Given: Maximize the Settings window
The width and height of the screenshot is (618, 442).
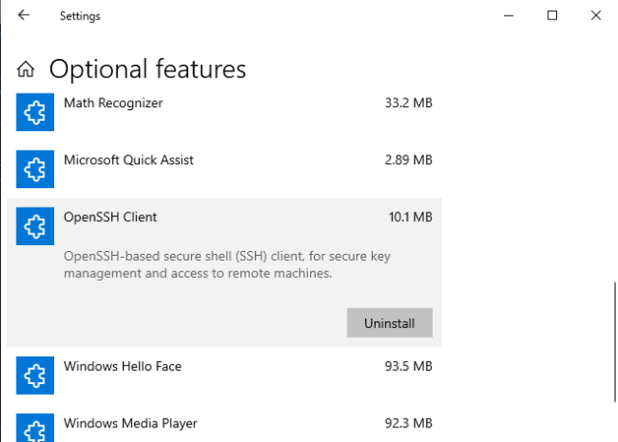Looking at the screenshot, I should click(x=552, y=15).
